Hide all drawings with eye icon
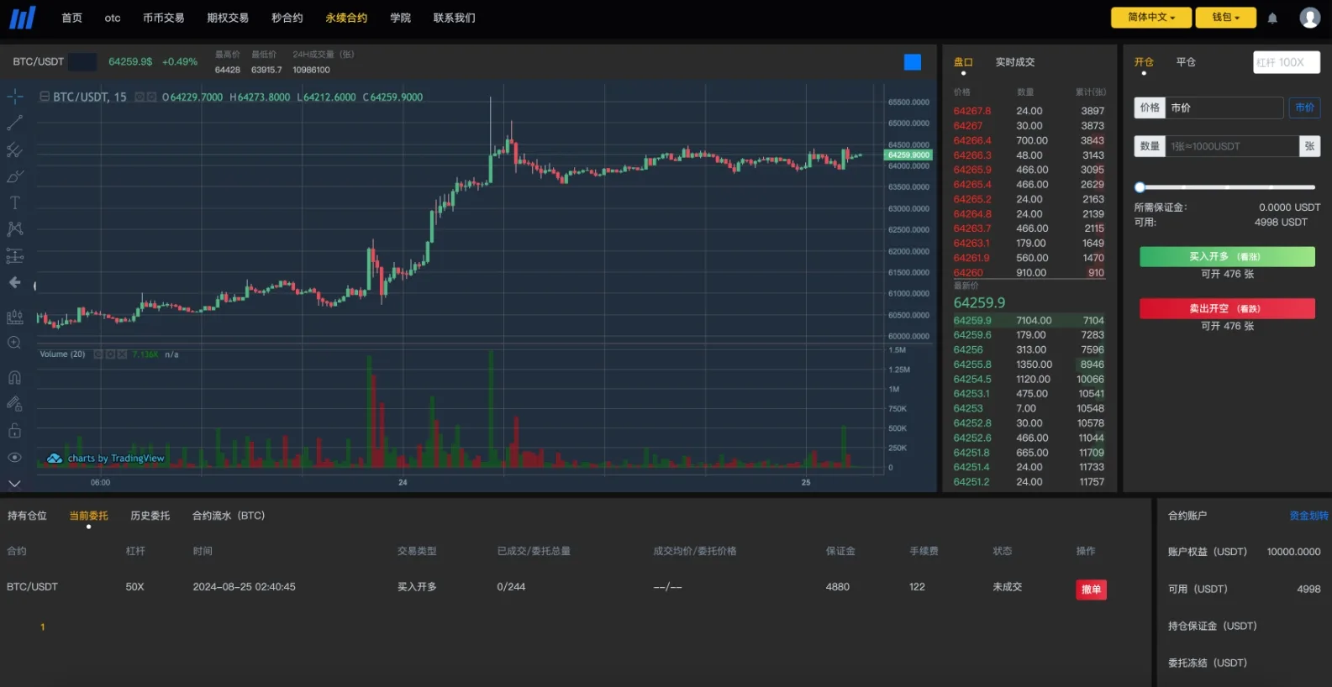The image size is (1332, 687). coord(14,458)
